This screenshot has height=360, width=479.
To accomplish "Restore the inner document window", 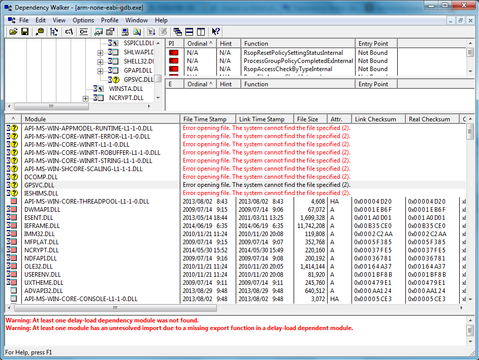I will 460,20.
